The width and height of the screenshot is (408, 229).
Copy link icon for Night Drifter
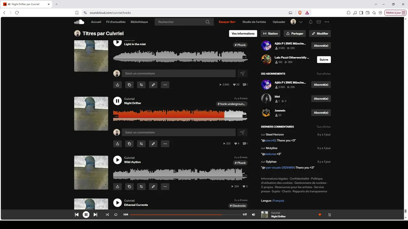(x=129, y=144)
